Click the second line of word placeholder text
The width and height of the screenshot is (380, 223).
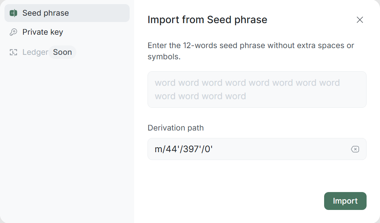click(200, 96)
